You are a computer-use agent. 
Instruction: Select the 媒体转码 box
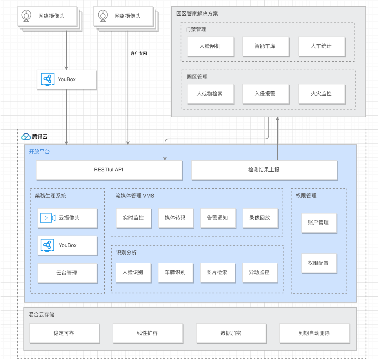click(x=176, y=218)
